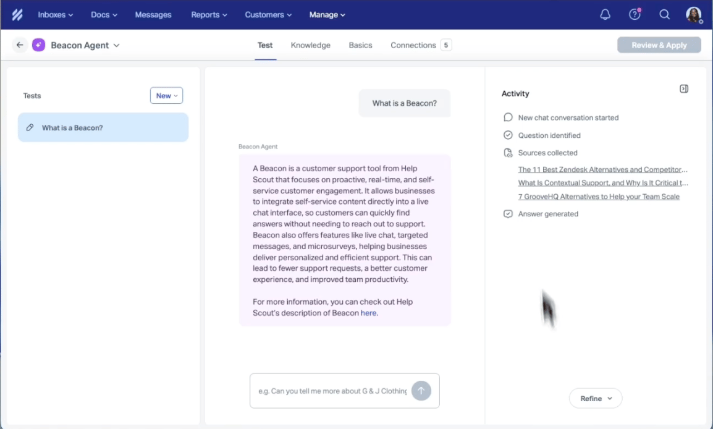Viewport: 713px width, 429px height.
Task: Send message with the arrow button
Action: point(421,391)
